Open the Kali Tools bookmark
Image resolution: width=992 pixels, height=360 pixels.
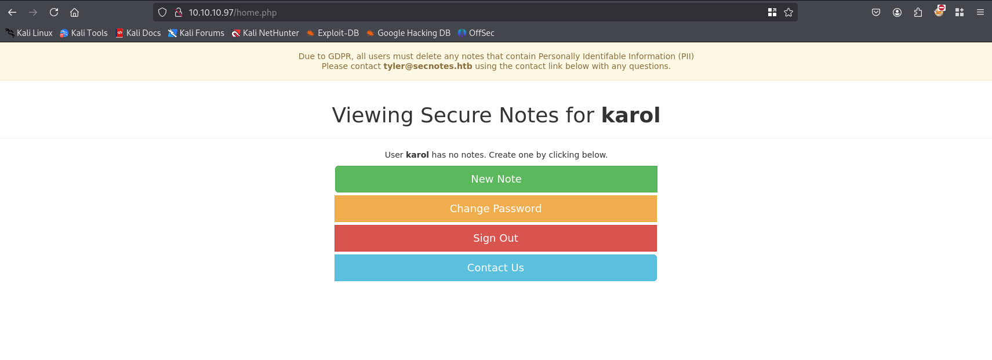coord(83,33)
